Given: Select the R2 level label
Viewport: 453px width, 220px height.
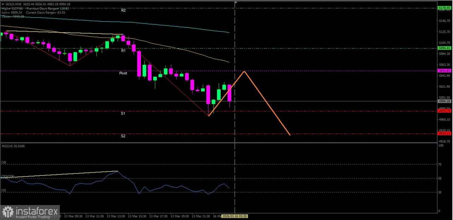Looking at the screenshot, I should pos(123,10).
